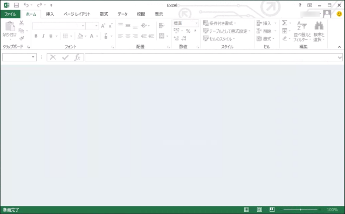This screenshot has height=214, width=345.
Task: Open the ファイル tab
Action: point(10,15)
